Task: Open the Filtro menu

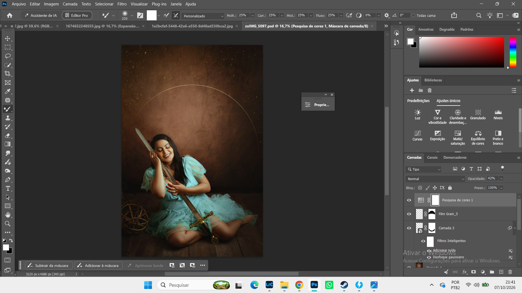Action: [122, 4]
